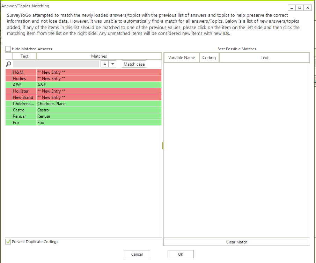Image resolution: width=316 pixels, height=263 pixels.
Task: Select the truncated Childrens... answer
Action: click(24, 104)
